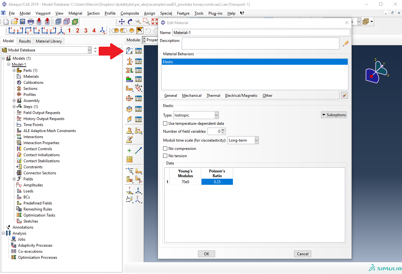Tick the No tension checkbox
402x274 pixels.
pos(165,156)
